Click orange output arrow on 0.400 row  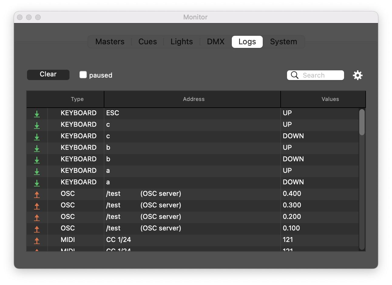(37, 194)
